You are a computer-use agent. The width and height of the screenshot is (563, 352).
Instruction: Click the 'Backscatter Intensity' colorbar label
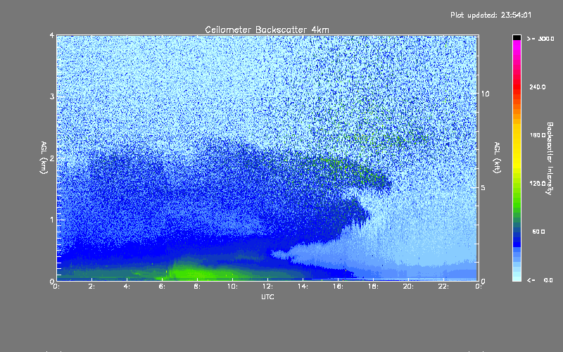tap(550, 158)
